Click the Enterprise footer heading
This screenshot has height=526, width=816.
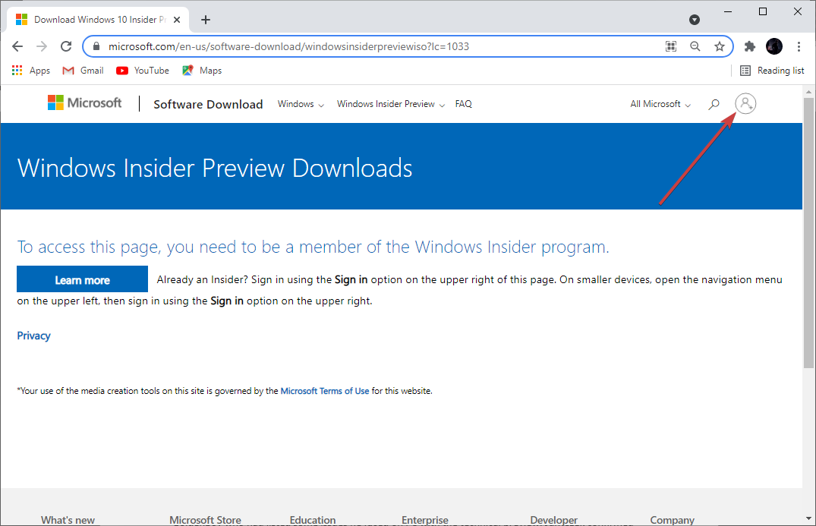point(424,520)
